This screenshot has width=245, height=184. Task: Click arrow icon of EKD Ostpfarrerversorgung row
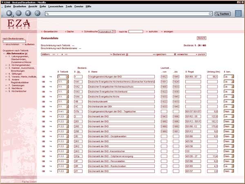(51, 156)
